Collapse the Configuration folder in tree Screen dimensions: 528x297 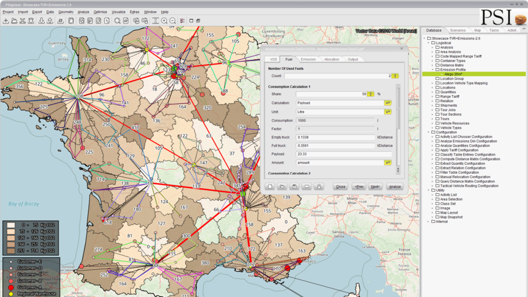coord(428,132)
